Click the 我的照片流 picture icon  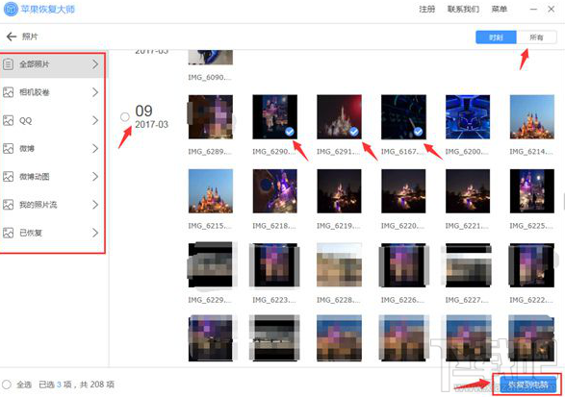point(8,205)
